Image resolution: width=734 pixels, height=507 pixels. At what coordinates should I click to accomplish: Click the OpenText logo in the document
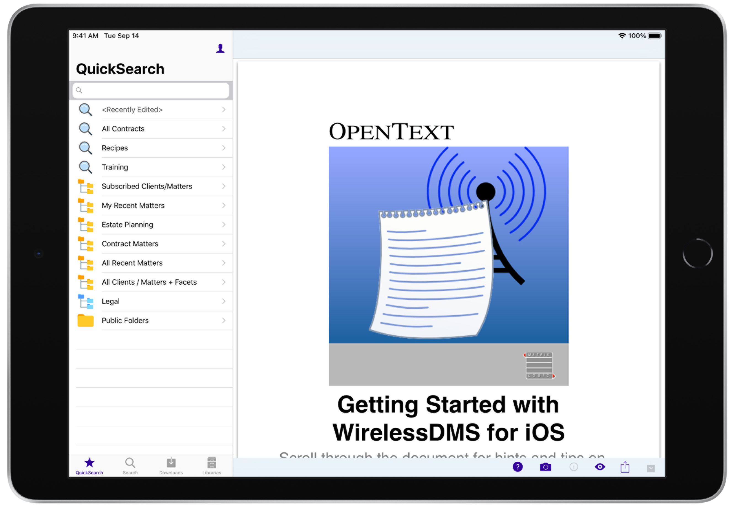(x=391, y=132)
